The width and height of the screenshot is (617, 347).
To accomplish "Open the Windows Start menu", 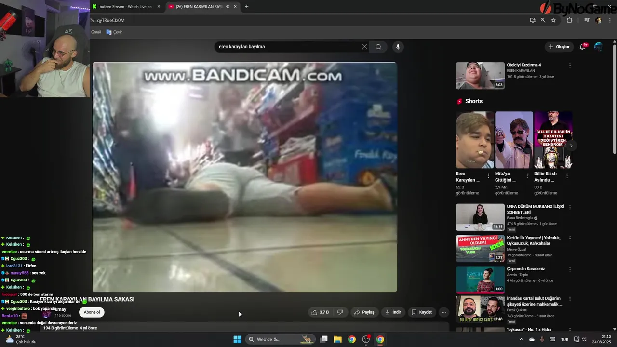I will 237,339.
